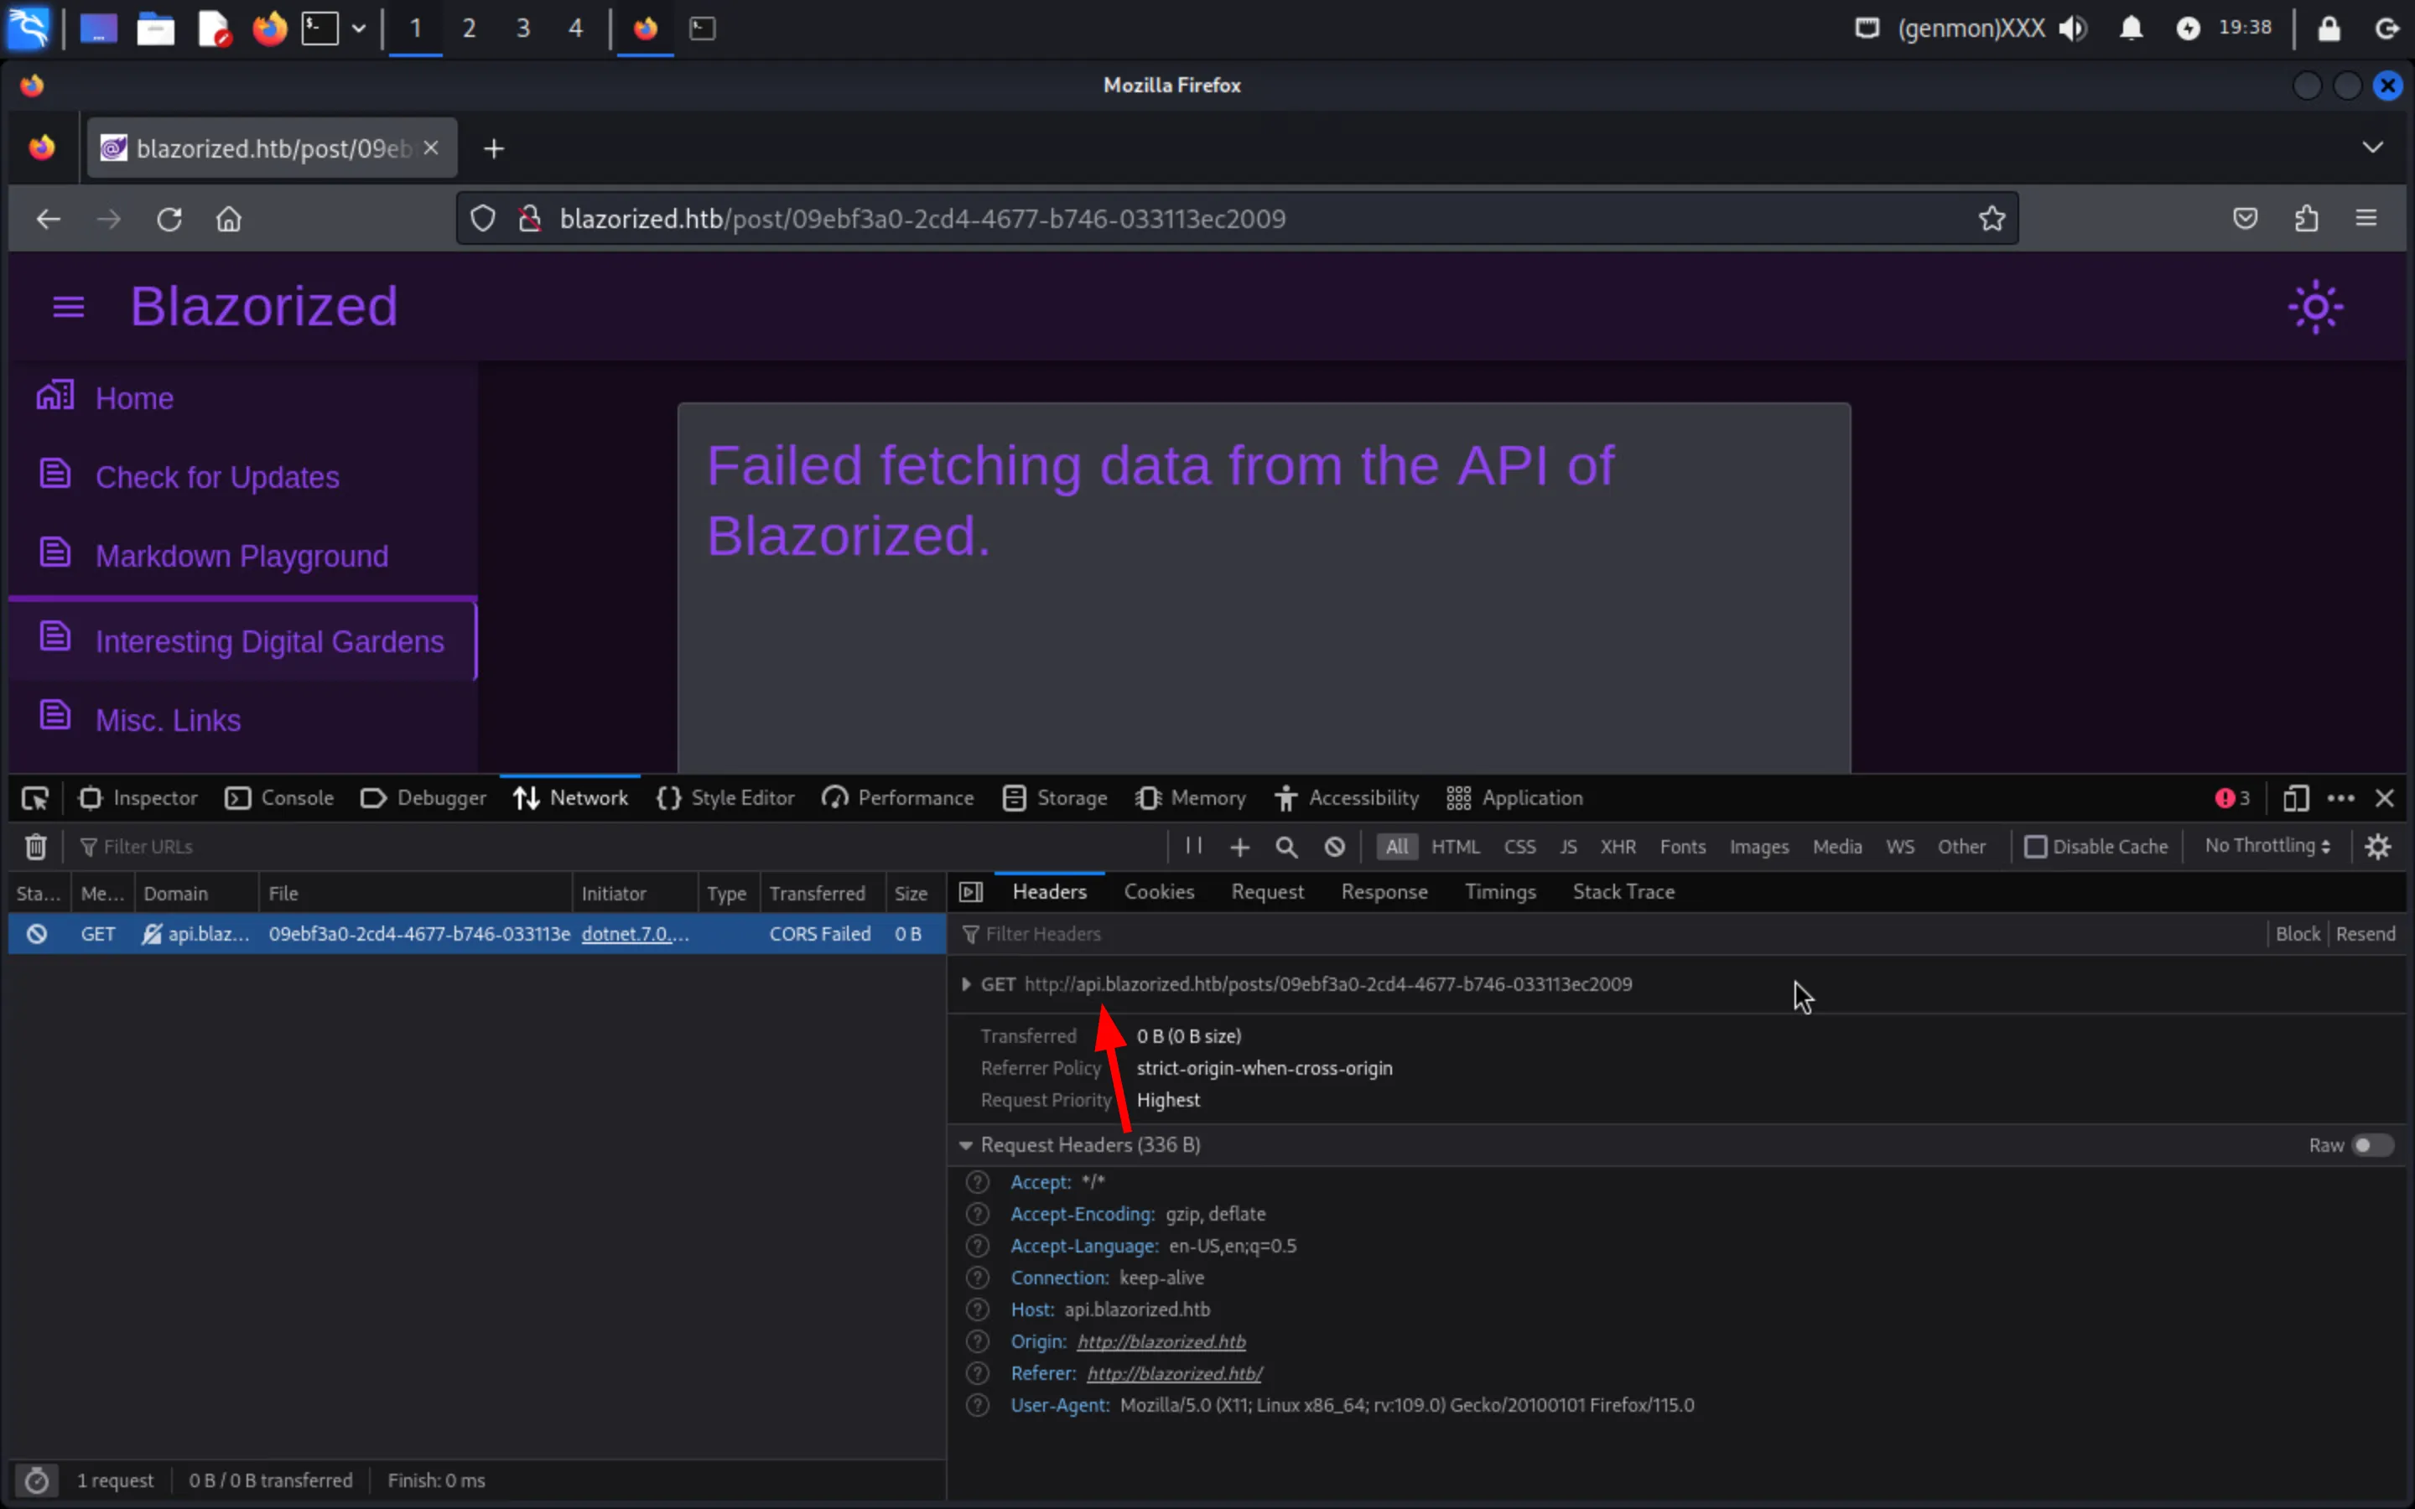Screen dimensions: 2415x1509
Task: Click the Firefox reload button
Action: tap(169, 219)
